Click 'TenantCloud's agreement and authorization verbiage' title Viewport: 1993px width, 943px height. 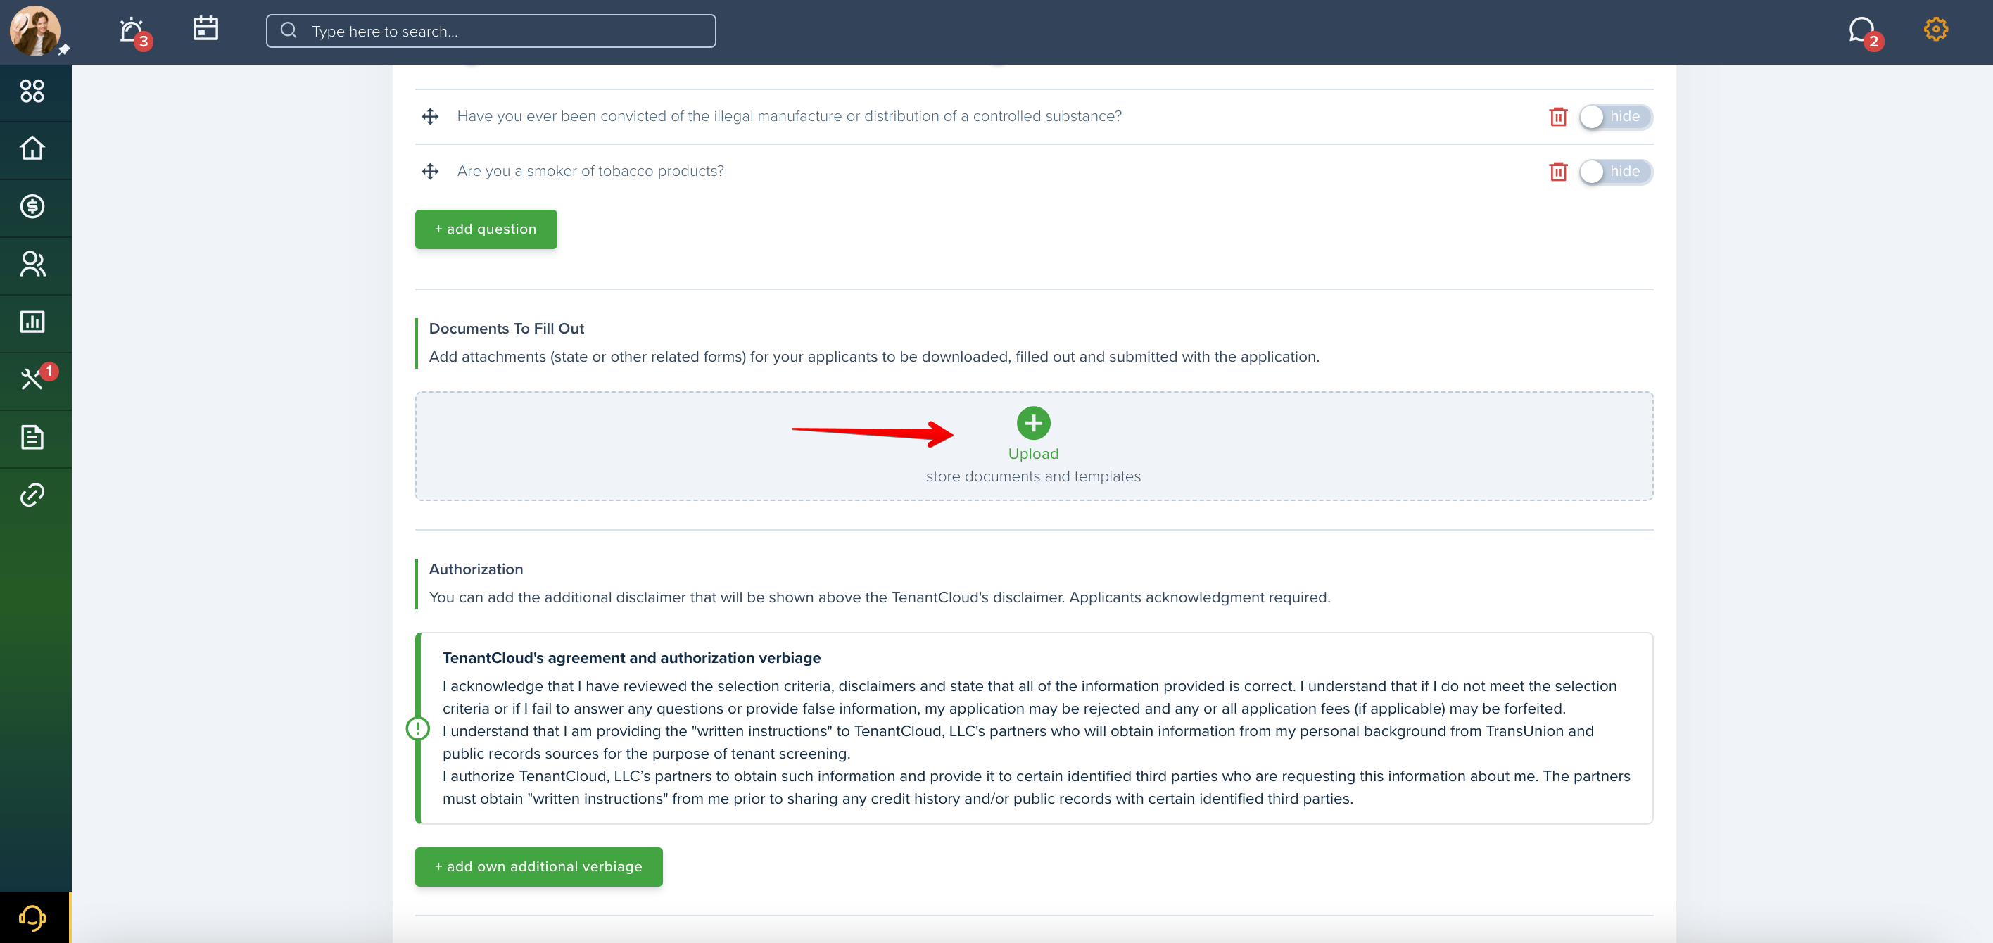point(631,658)
